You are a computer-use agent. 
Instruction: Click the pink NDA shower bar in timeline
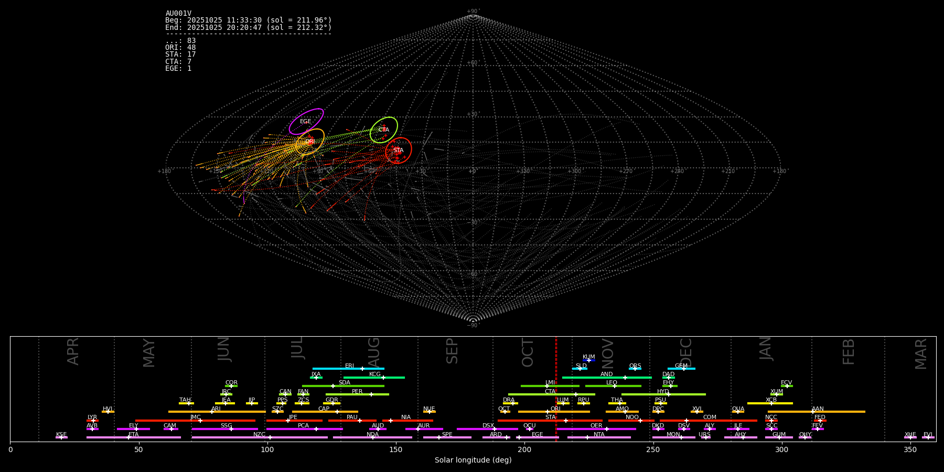click(x=372, y=437)
